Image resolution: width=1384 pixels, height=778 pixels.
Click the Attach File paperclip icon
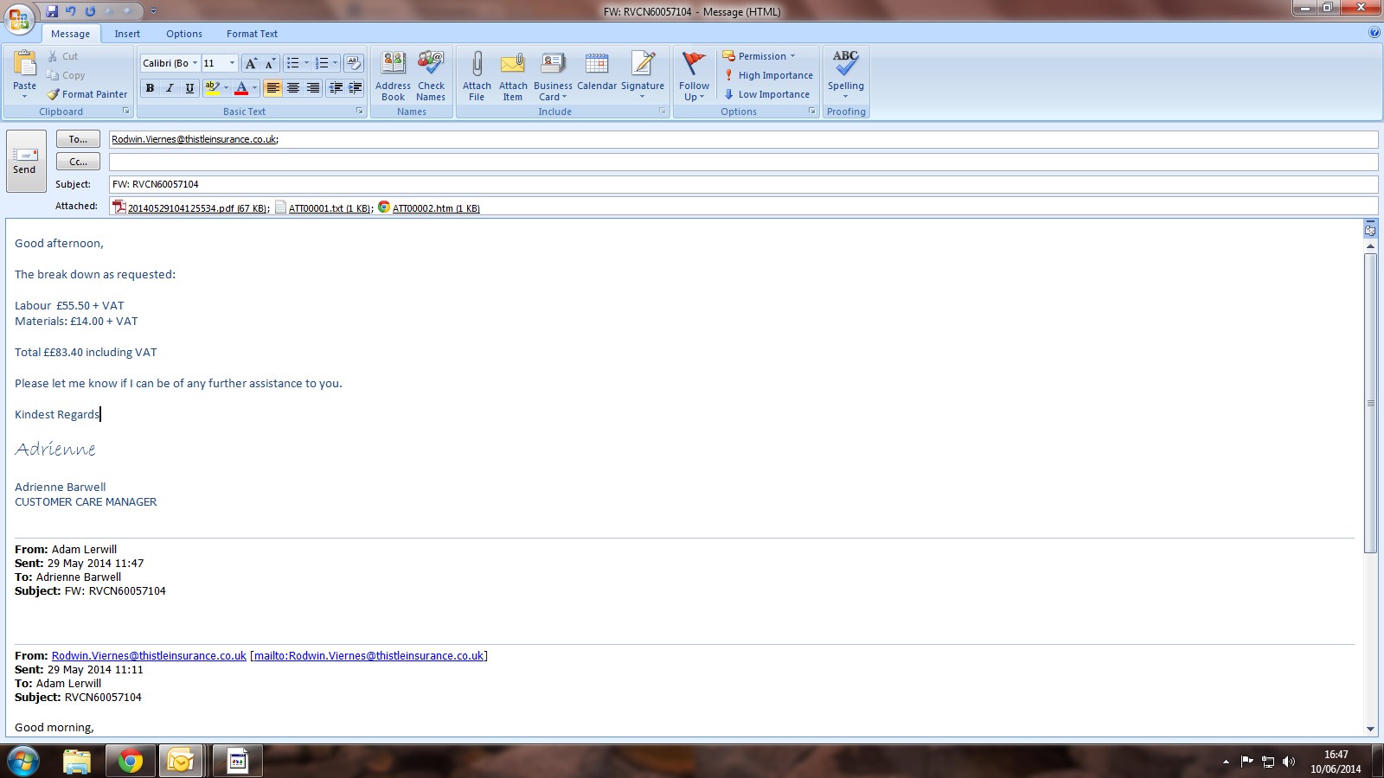[x=477, y=65]
